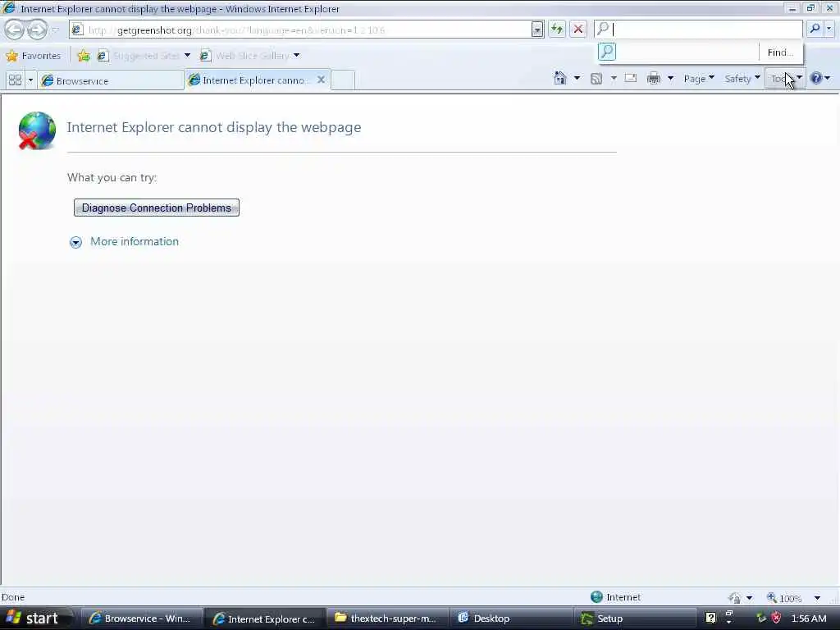840x630 pixels.
Task: Open search provider options dropdown arrow
Action: [x=829, y=29]
